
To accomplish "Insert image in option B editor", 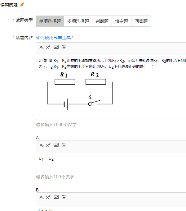I will (x=56, y=197).
